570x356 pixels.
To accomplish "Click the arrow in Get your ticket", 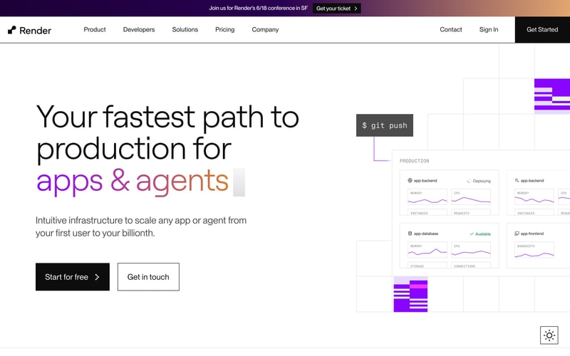I will pyautogui.click(x=356, y=8).
